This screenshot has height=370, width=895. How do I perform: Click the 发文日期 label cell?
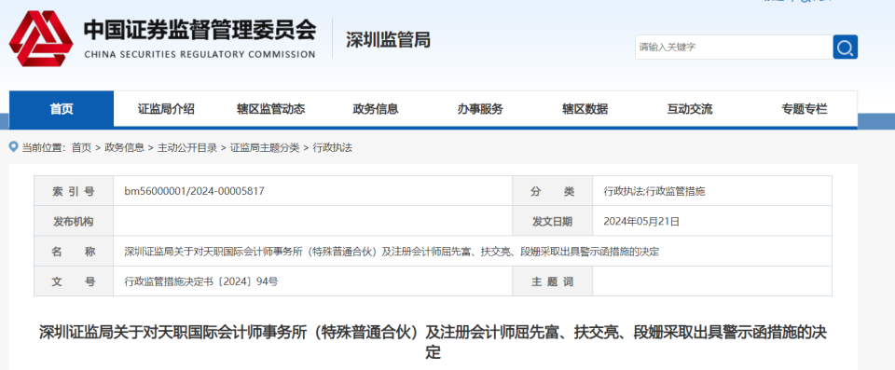[x=553, y=222]
